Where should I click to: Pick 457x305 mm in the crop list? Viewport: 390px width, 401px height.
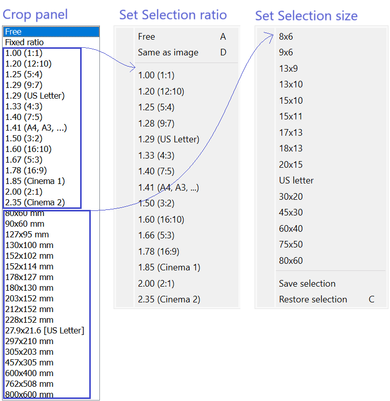[x=29, y=362]
